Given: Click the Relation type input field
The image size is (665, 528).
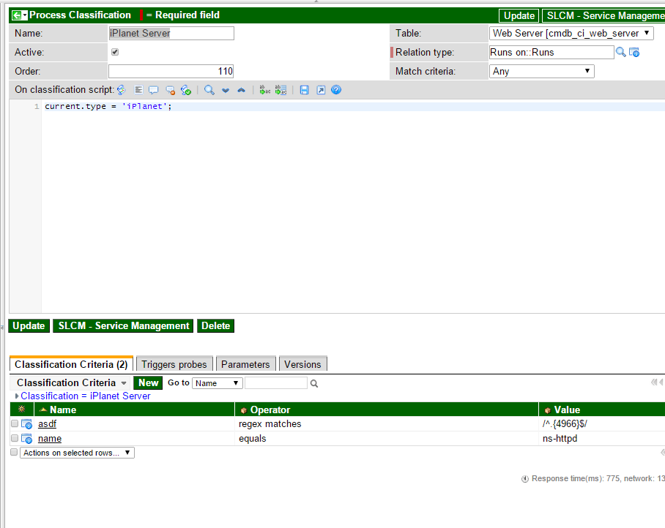Looking at the screenshot, I should coord(551,52).
